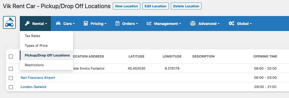Expand the Orders dropdown menu
Image resolution: width=289 pixels, height=98 pixels.
[127, 23]
